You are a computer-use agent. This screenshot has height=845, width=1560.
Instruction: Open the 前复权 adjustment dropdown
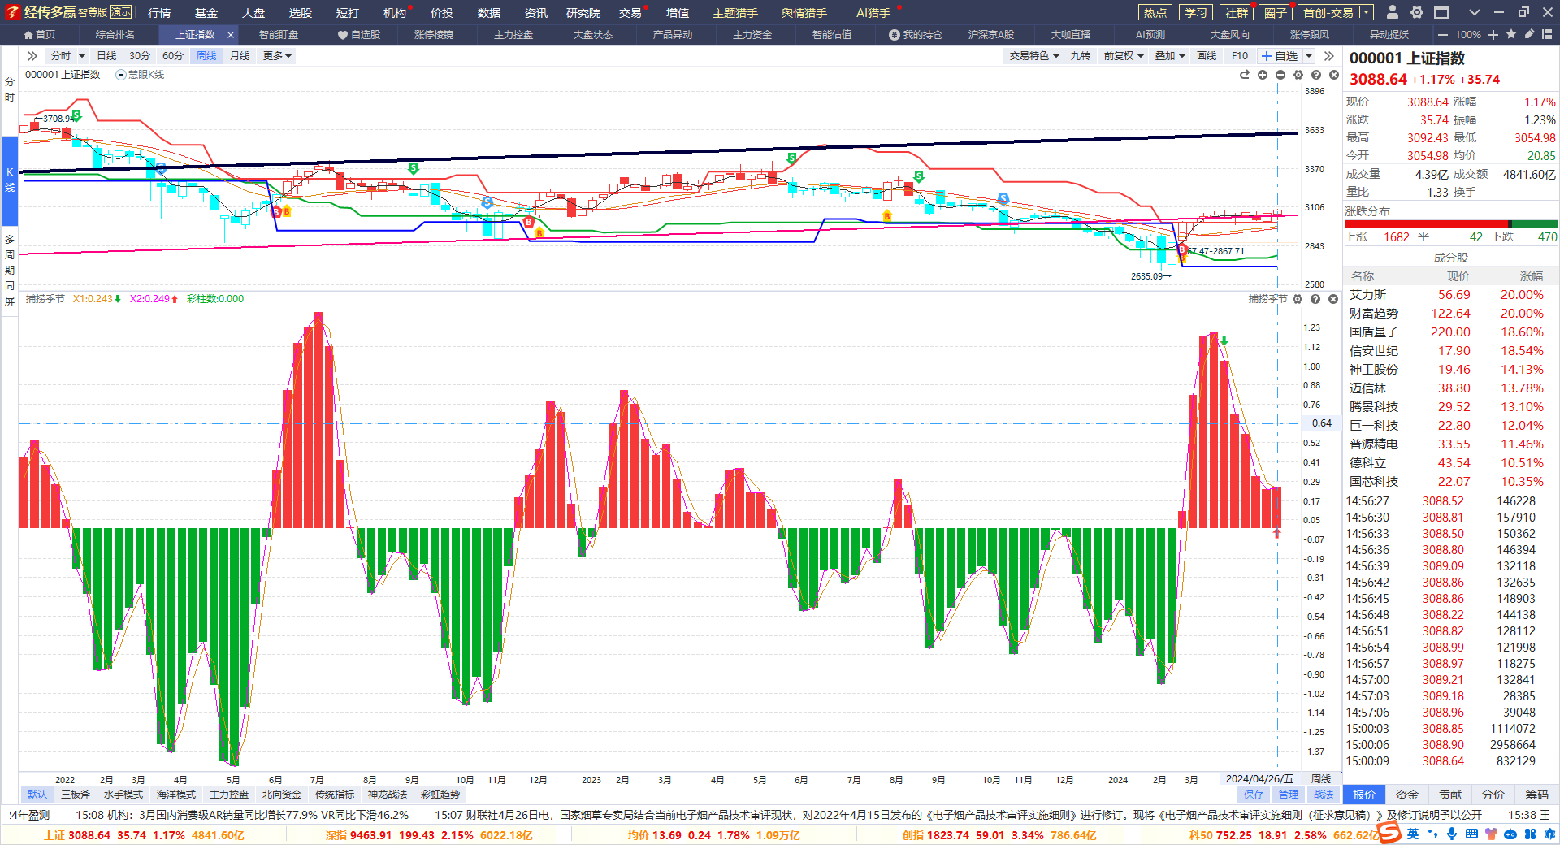coord(1124,56)
